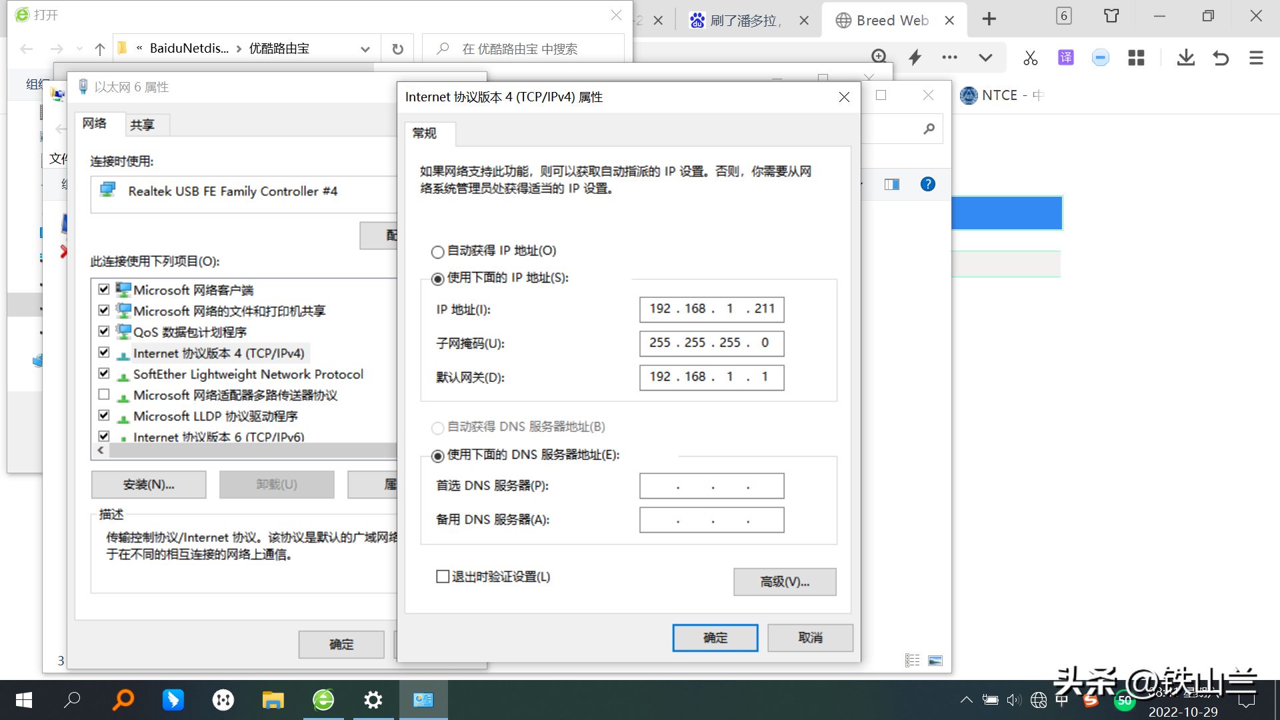Image resolution: width=1280 pixels, height=720 pixels.
Task: Toggle preview pane icon in explorer window
Action: (892, 185)
